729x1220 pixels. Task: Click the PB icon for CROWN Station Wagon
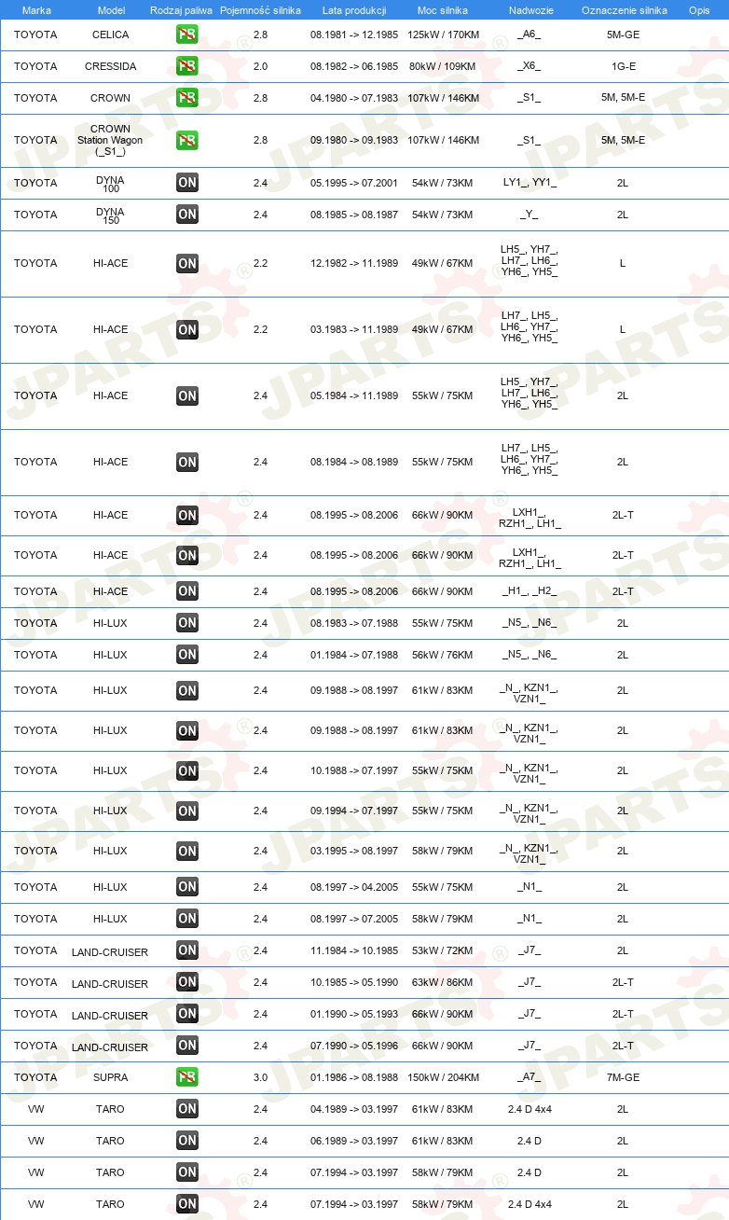(187, 140)
